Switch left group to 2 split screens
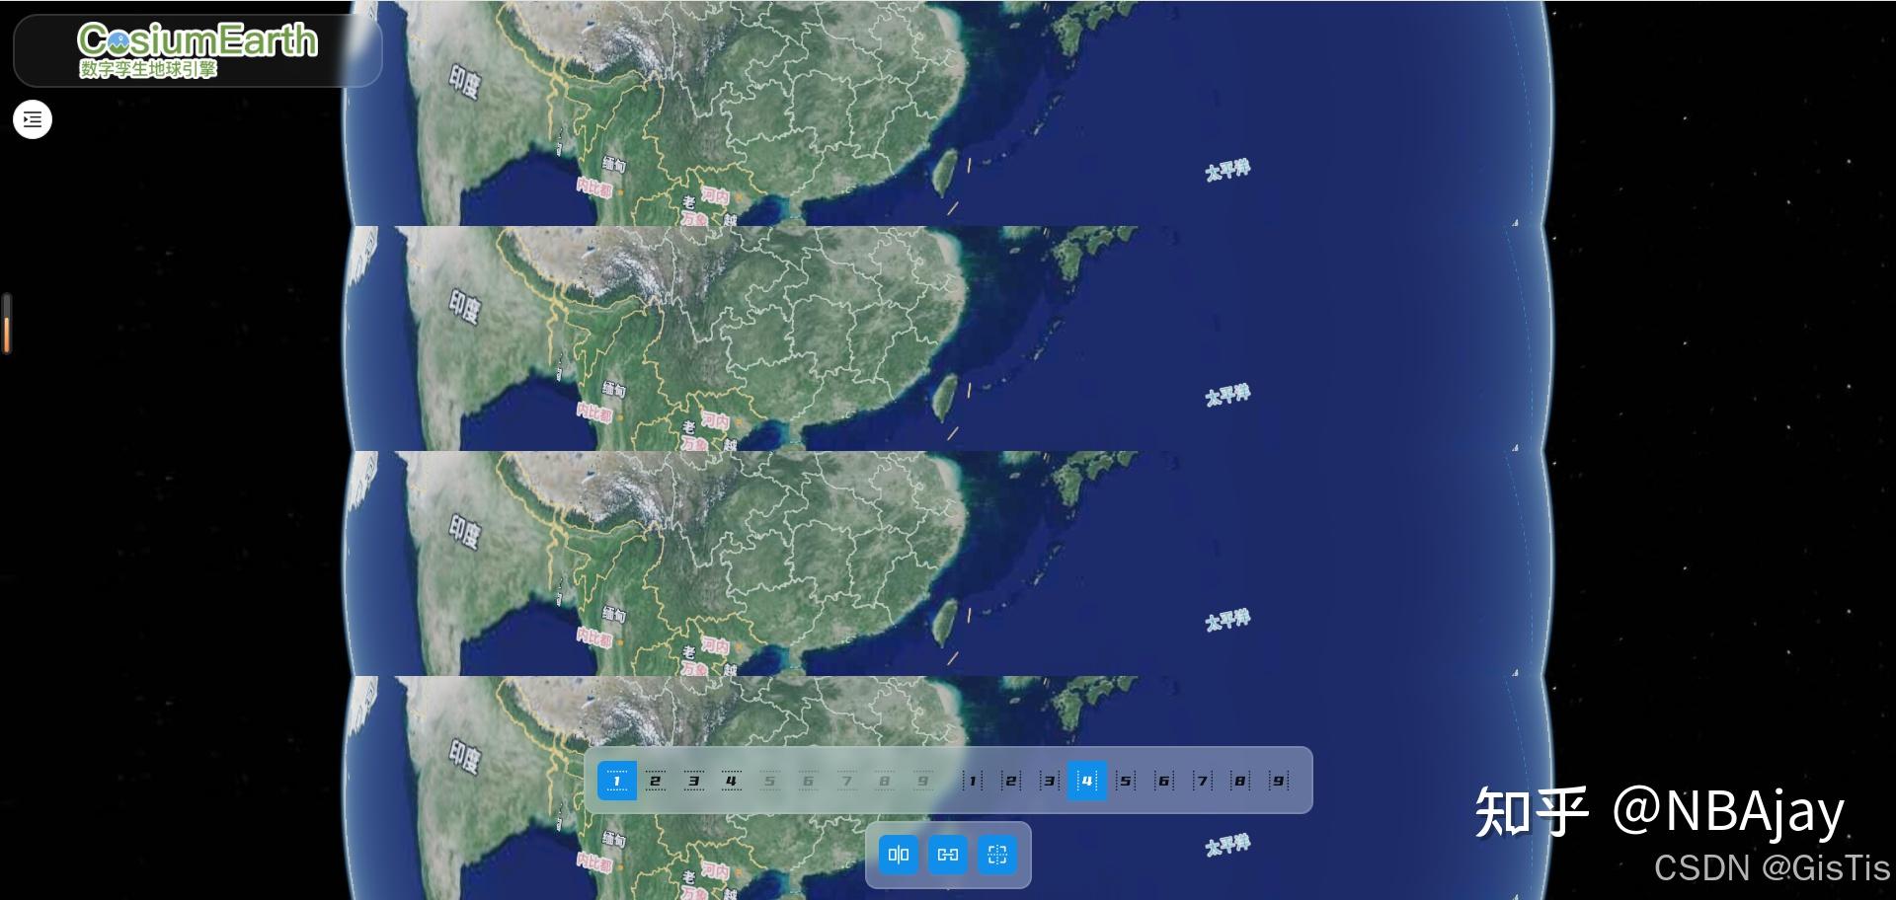The height and width of the screenshot is (900, 1896). tap(657, 780)
